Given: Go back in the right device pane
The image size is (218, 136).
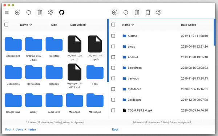Looking at the screenshot, I should pyautogui.click(x=114, y=12).
